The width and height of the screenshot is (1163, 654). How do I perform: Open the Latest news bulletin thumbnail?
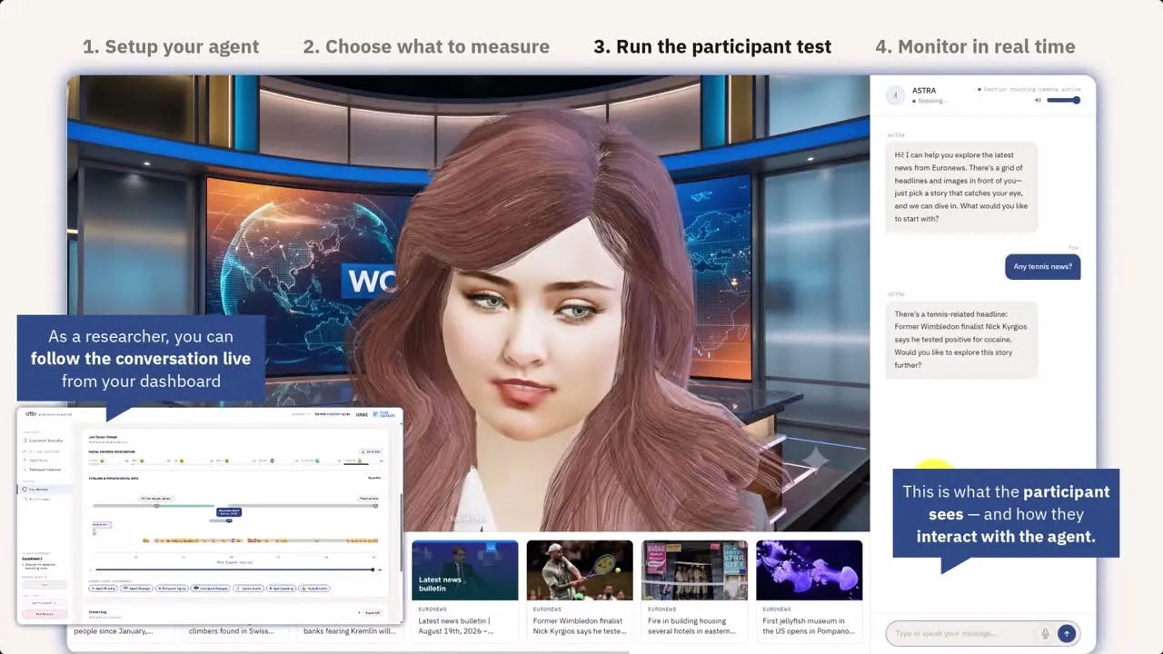[464, 570]
